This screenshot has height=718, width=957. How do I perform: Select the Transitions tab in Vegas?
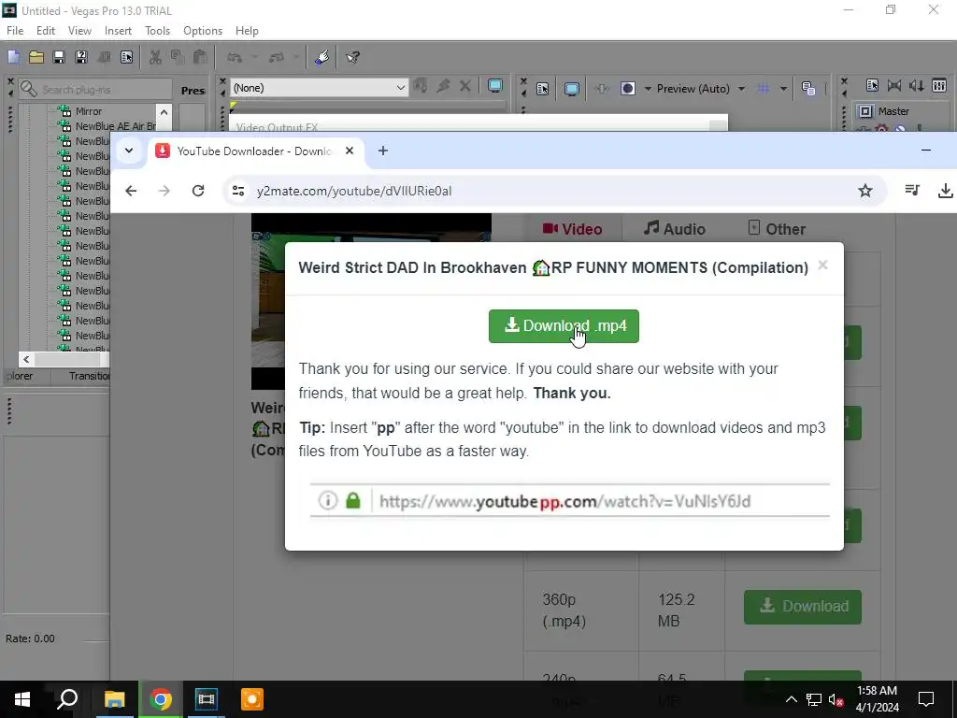[89, 376]
